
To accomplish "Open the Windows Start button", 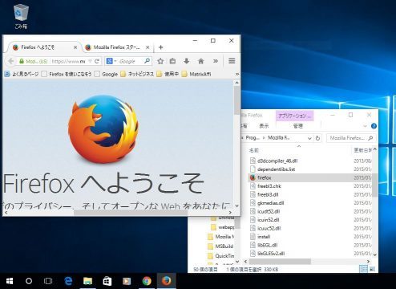I will [x=10, y=281].
